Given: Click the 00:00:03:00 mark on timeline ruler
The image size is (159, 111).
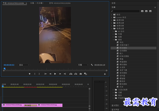Looking at the screenshot, I should [x=40, y=84].
